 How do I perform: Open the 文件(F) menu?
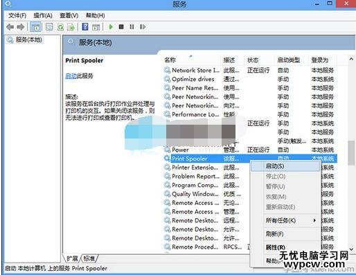[x=17, y=15]
